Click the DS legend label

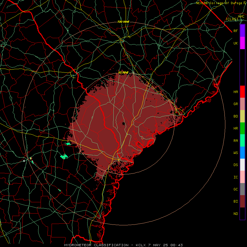click(x=236, y=165)
